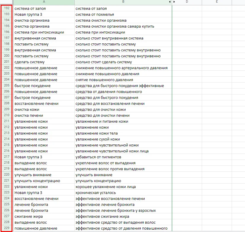Click right hidden-column arrow before column D
Viewport: 245px width, 232px height.
(x=174, y=2)
